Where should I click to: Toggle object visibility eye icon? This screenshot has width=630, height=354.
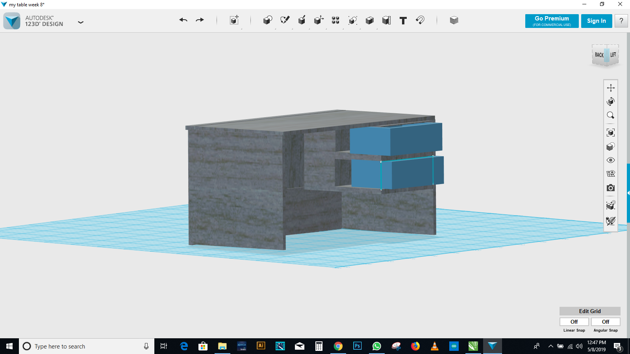tap(610, 160)
